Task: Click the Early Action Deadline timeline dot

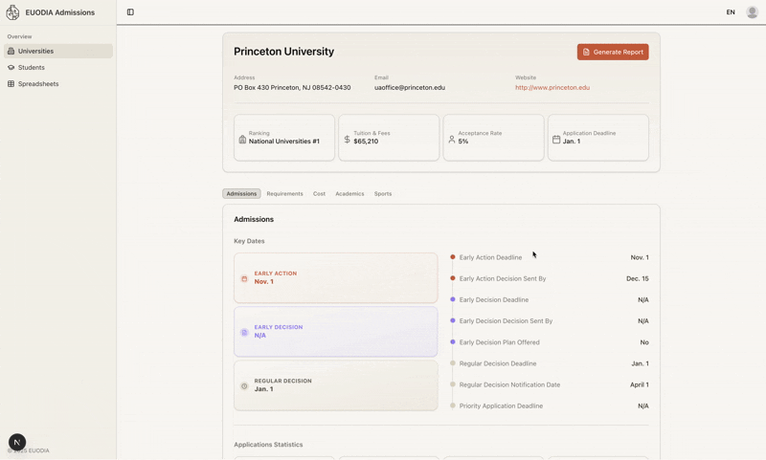Action: 452,257
